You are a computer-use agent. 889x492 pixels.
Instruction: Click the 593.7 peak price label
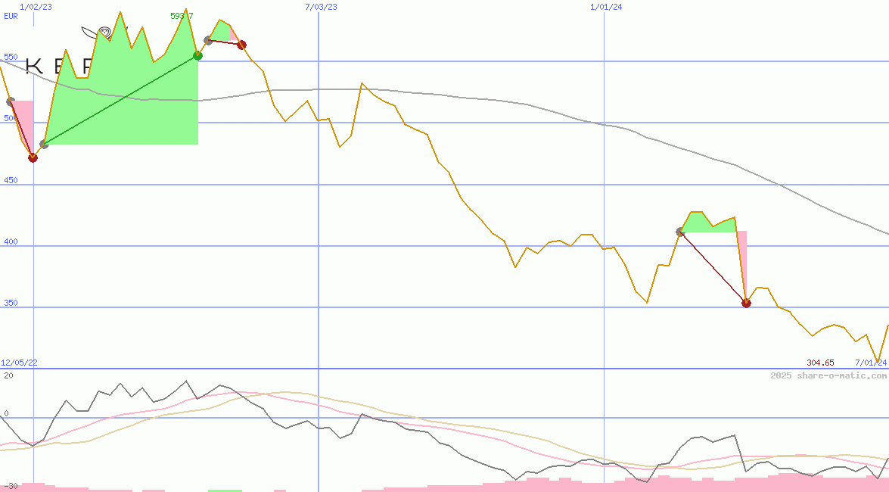[x=182, y=16]
